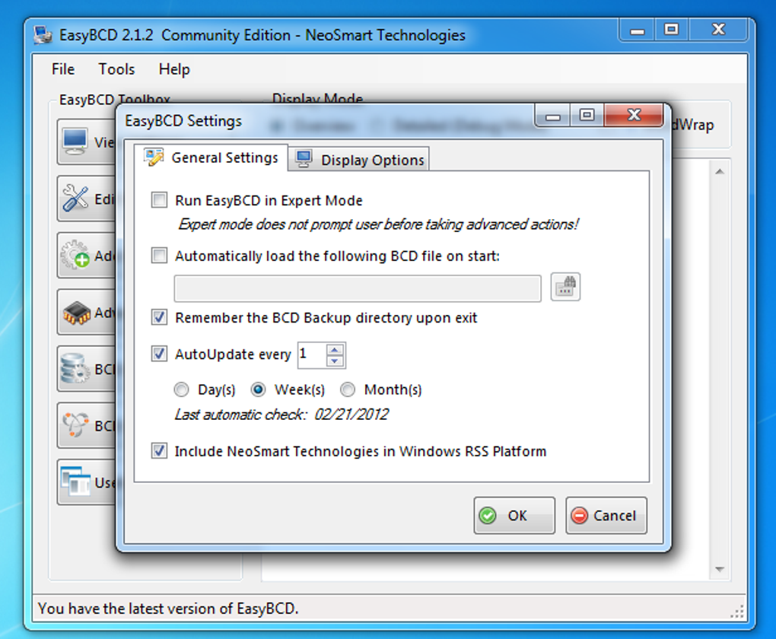Minimize the EasyBCD Settings dialog
776x639 pixels.
(x=552, y=116)
